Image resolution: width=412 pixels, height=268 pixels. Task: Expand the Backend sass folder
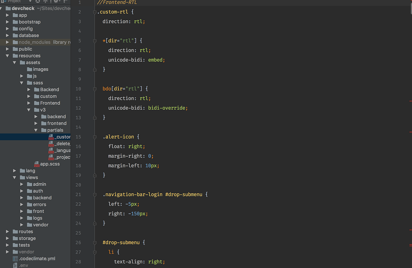[29, 89]
